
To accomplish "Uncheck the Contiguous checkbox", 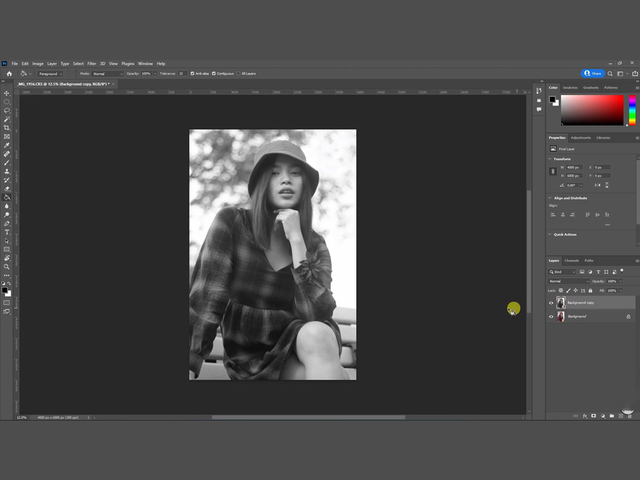I will (214, 74).
